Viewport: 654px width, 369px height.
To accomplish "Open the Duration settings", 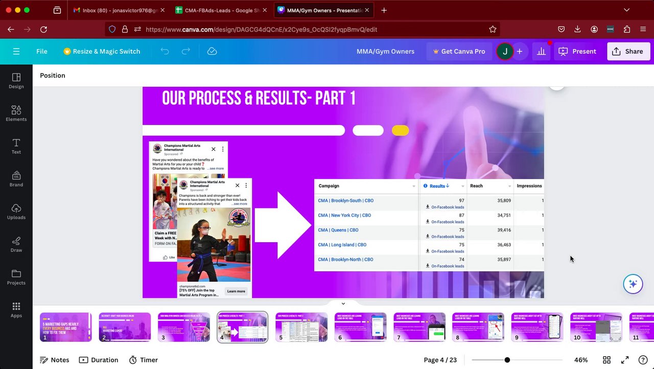I will [x=99, y=360].
